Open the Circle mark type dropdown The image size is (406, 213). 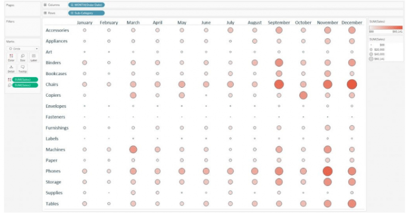click(x=22, y=48)
